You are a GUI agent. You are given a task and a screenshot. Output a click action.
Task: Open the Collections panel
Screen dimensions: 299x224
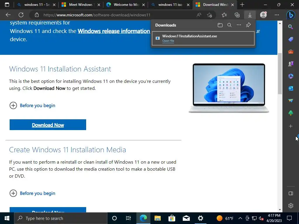[237, 15]
